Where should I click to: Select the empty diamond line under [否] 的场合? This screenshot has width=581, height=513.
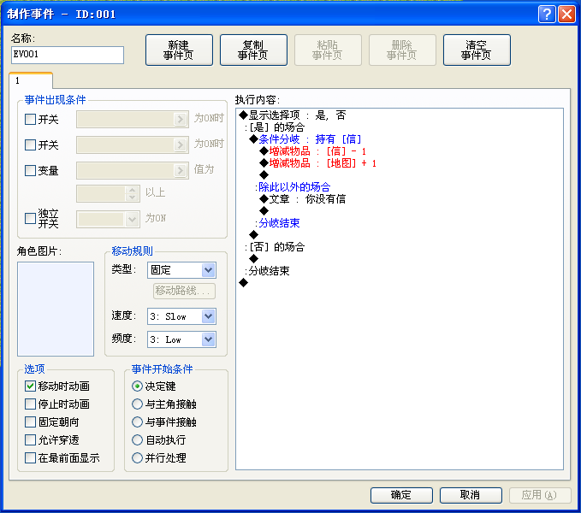[254, 259]
